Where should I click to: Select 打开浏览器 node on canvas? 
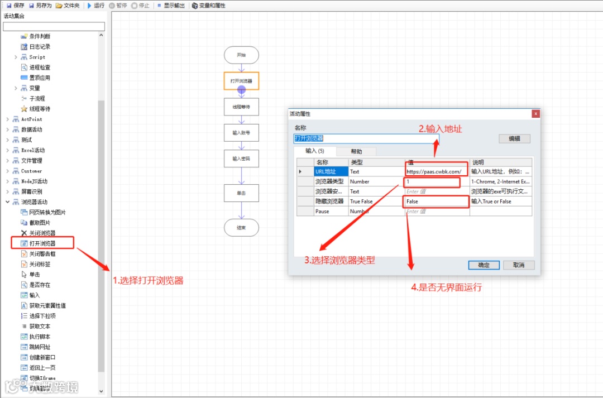pyautogui.click(x=241, y=81)
